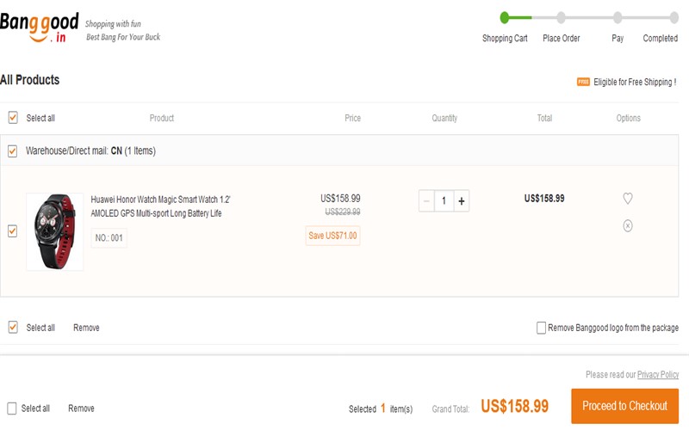689x430 pixels.
Task: Tick the unchecked Select all checkbox in the bottom bar
Action: click(12, 408)
